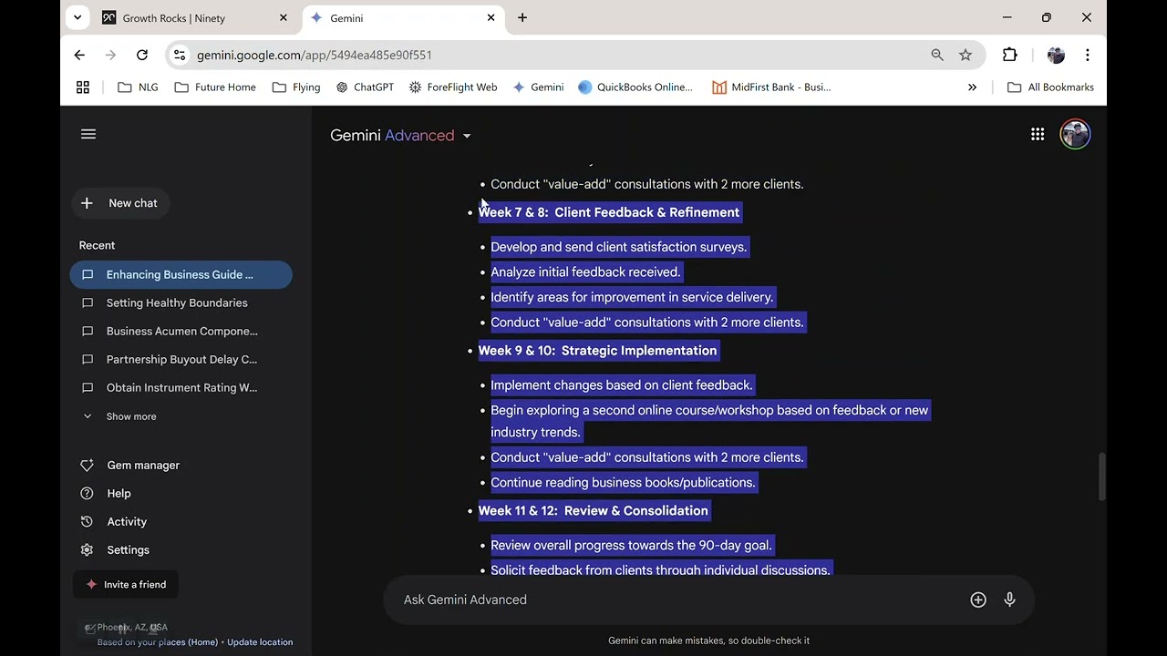Open All Bookmarks folder
Viewport: 1167px width, 656px height.
point(1050,87)
